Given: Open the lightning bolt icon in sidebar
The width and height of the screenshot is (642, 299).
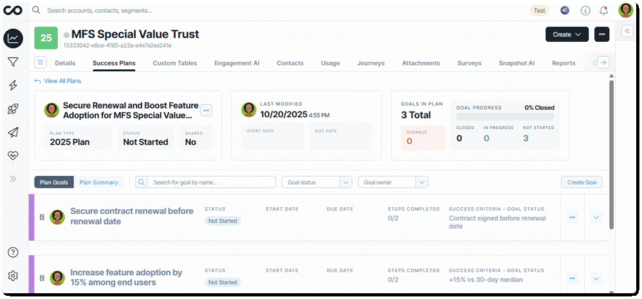Looking at the screenshot, I should [x=13, y=85].
